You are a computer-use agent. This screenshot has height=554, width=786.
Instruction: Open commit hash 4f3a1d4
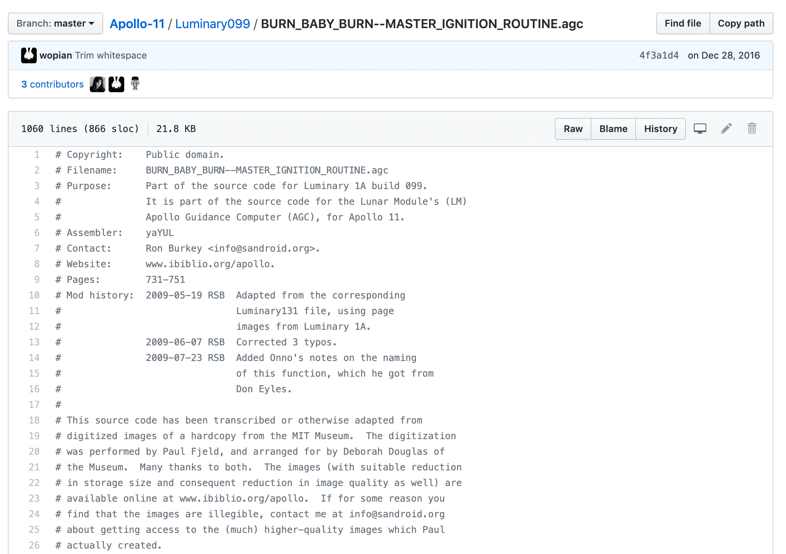point(659,55)
